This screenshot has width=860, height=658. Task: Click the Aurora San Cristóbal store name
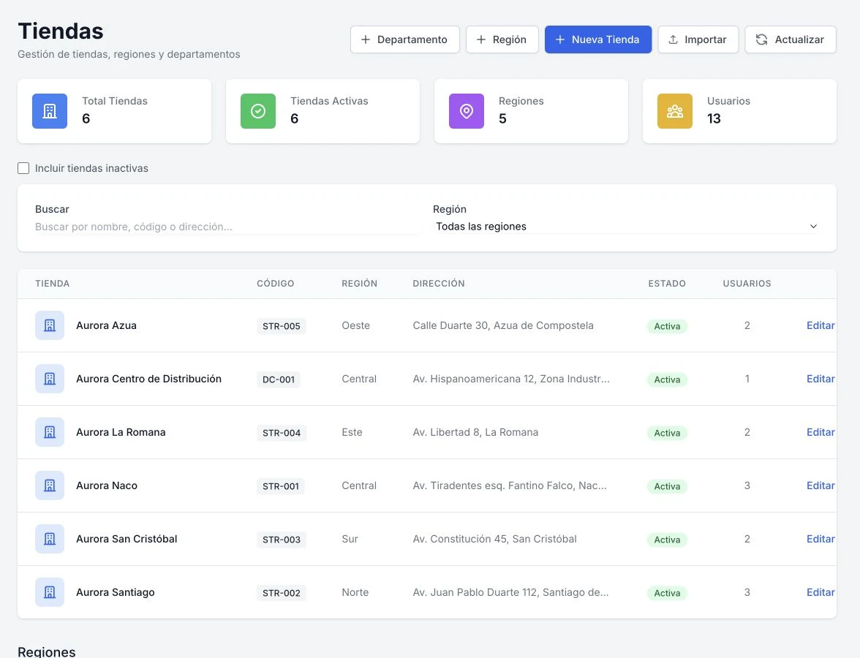[127, 539]
